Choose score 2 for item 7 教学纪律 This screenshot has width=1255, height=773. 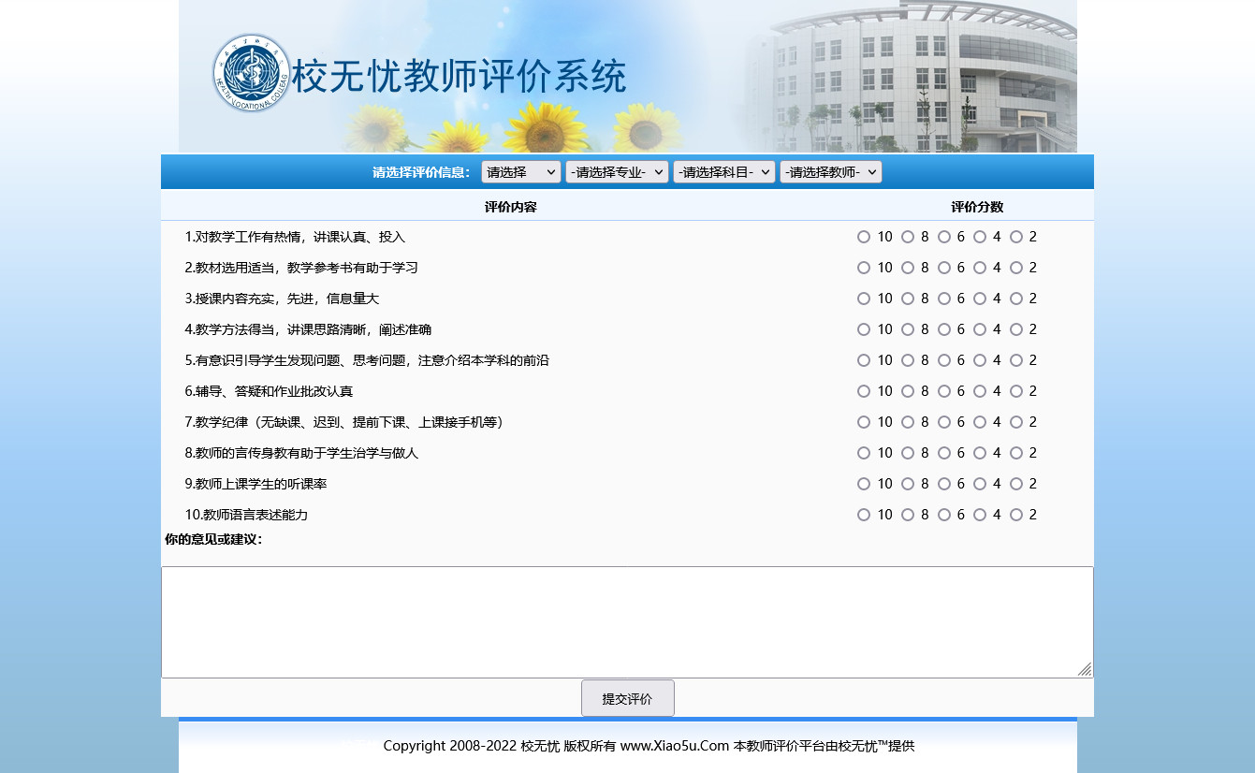pyautogui.click(x=1016, y=422)
